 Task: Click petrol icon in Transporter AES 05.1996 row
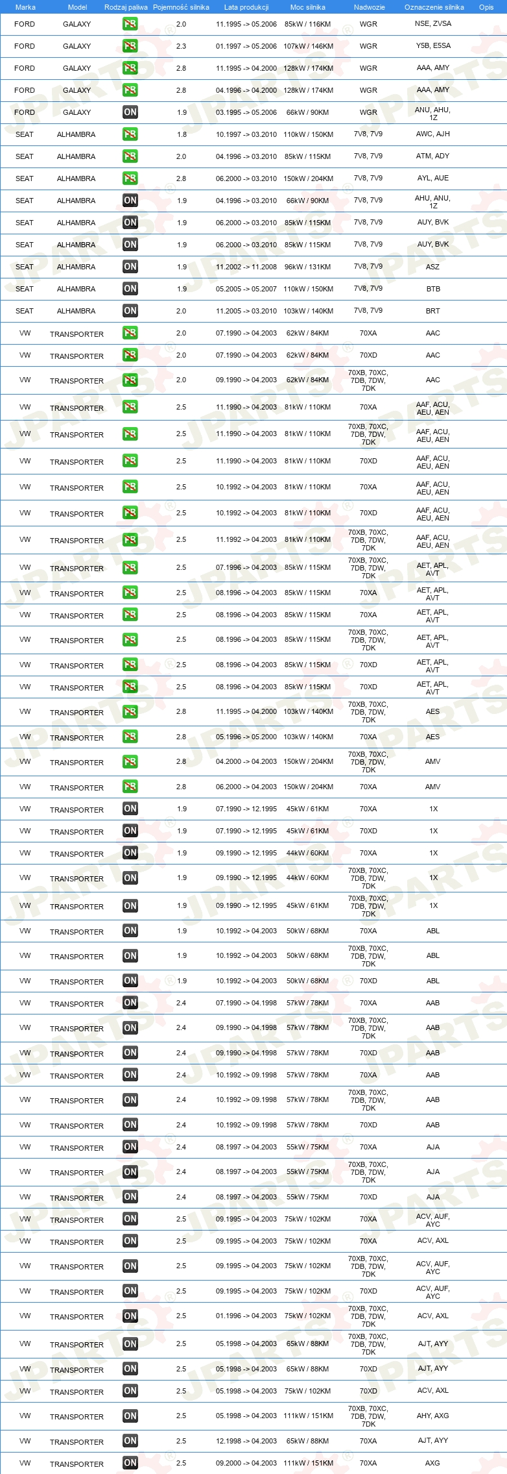point(130,737)
